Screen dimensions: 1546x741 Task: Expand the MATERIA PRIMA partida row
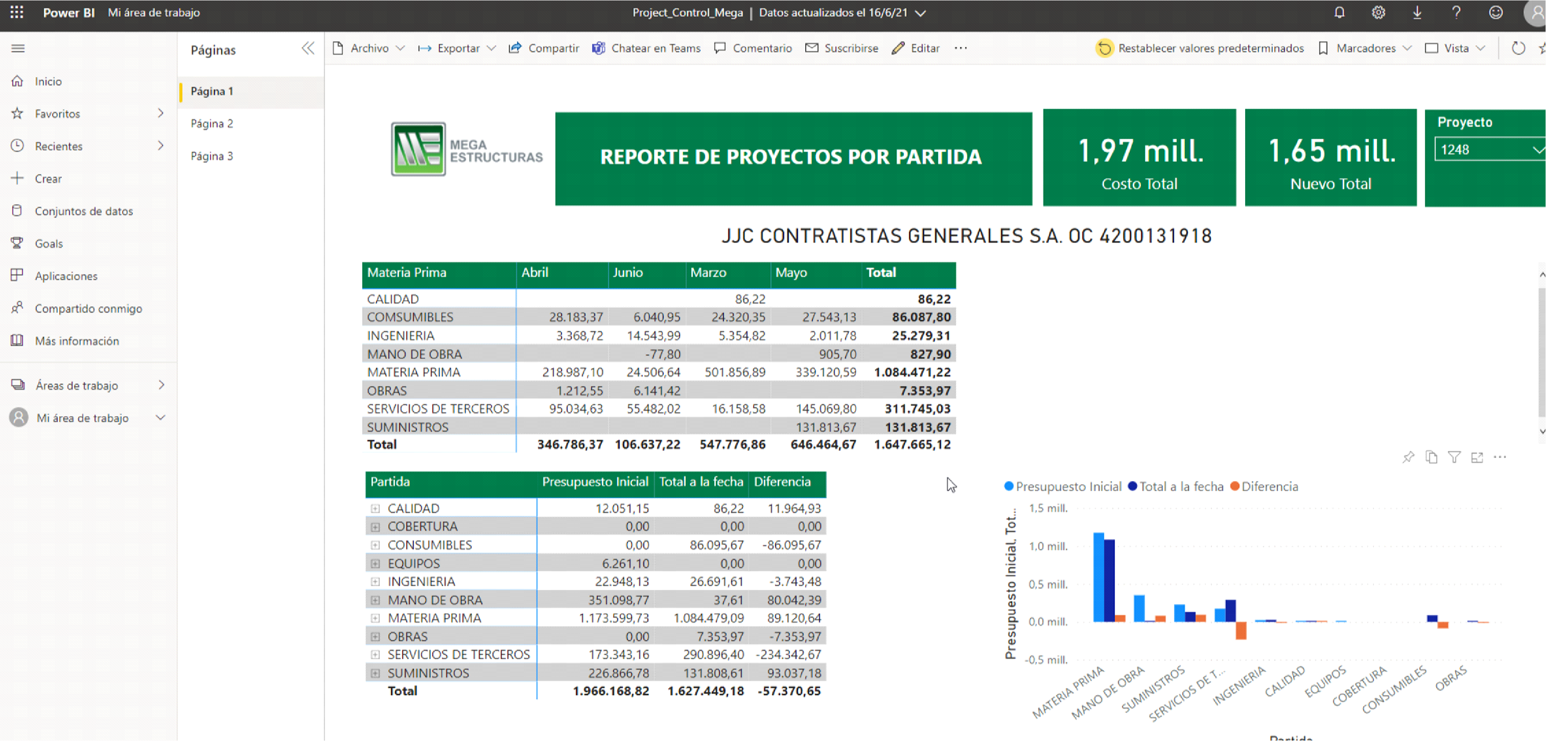[375, 618]
